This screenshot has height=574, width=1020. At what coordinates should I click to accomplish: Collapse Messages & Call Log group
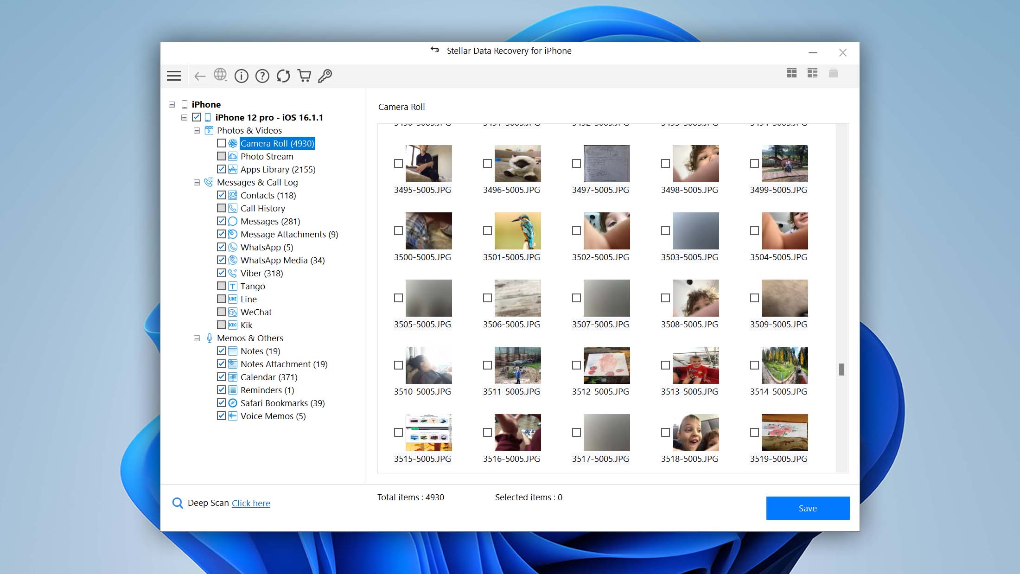pyautogui.click(x=197, y=183)
